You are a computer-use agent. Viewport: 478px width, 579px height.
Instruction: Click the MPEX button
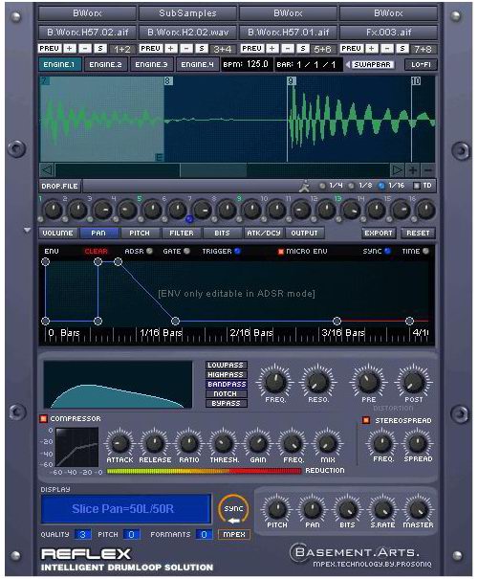(x=234, y=534)
